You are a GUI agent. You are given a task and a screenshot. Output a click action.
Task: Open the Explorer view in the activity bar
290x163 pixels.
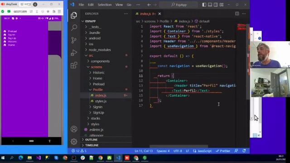click(74, 15)
